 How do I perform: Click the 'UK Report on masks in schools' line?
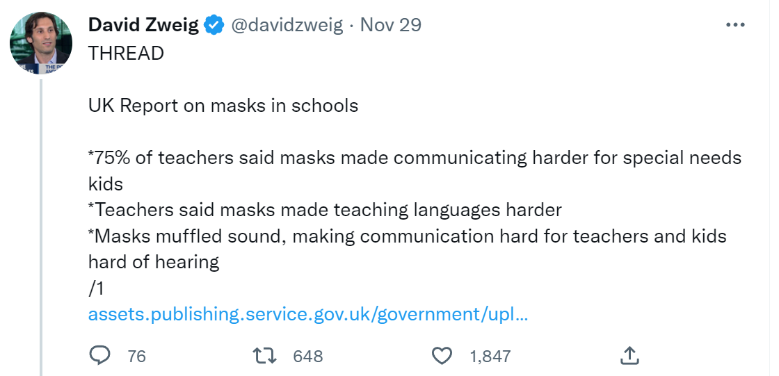(x=223, y=106)
